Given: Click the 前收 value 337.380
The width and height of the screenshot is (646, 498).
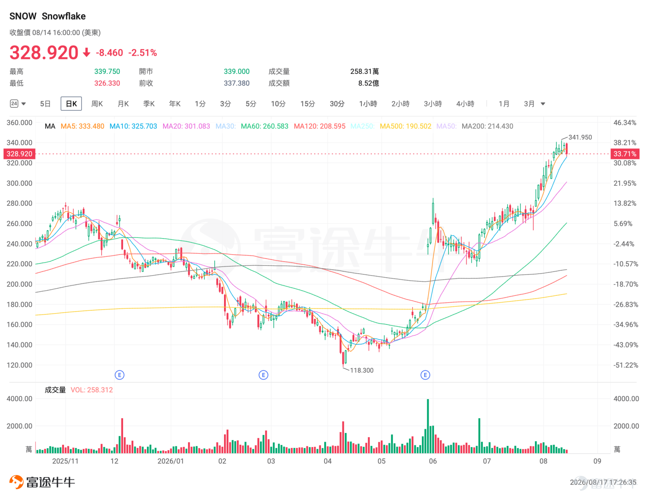Looking at the screenshot, I should [237, 83].
